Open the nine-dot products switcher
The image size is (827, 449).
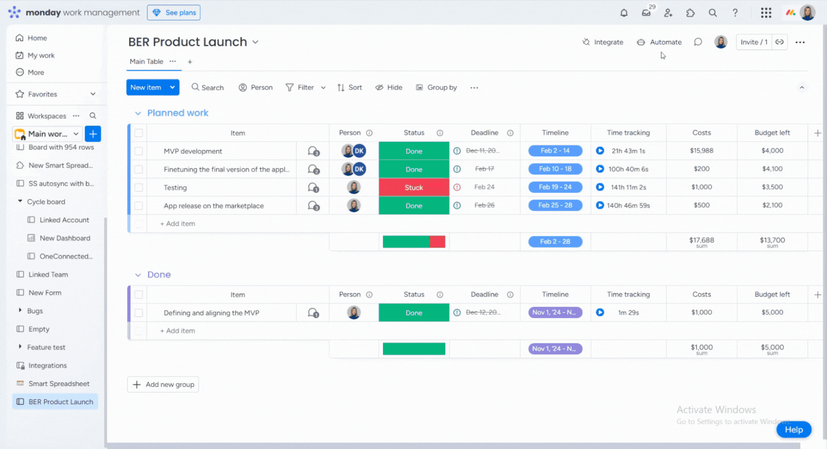pyautogui.click(x=766, y=13)
